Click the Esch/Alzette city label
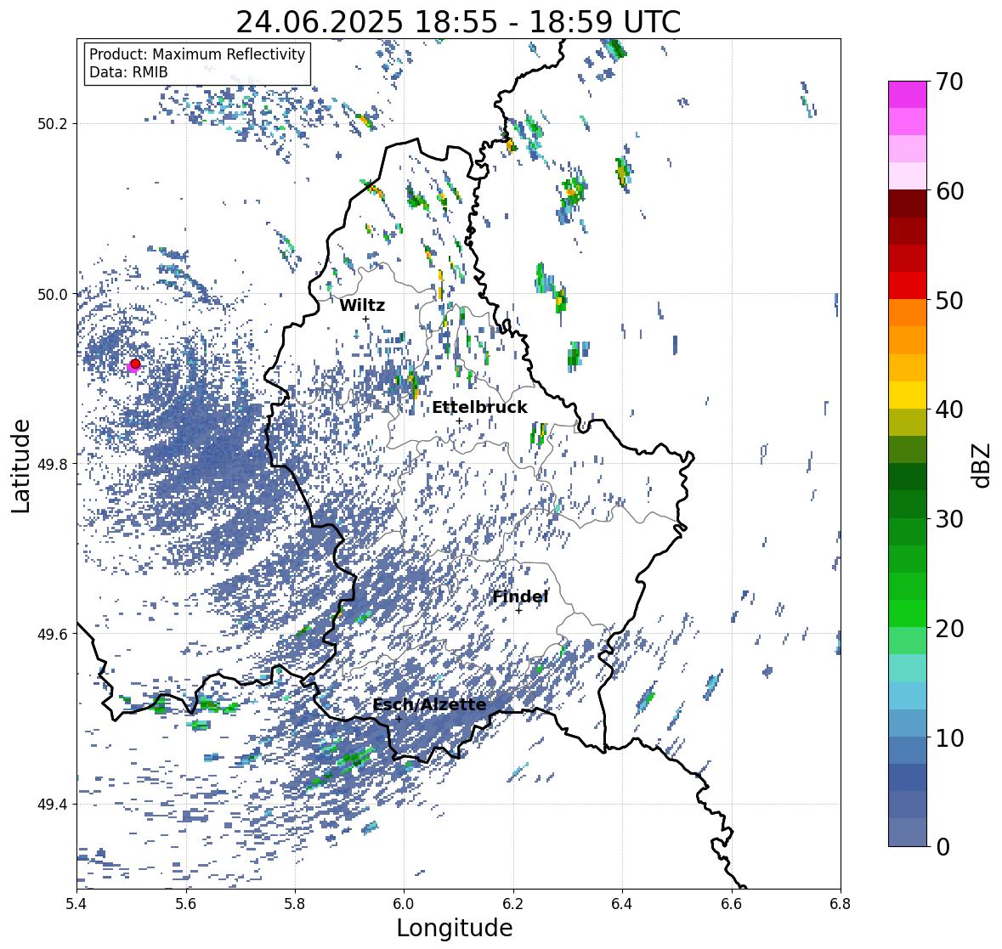 [429, 705]
